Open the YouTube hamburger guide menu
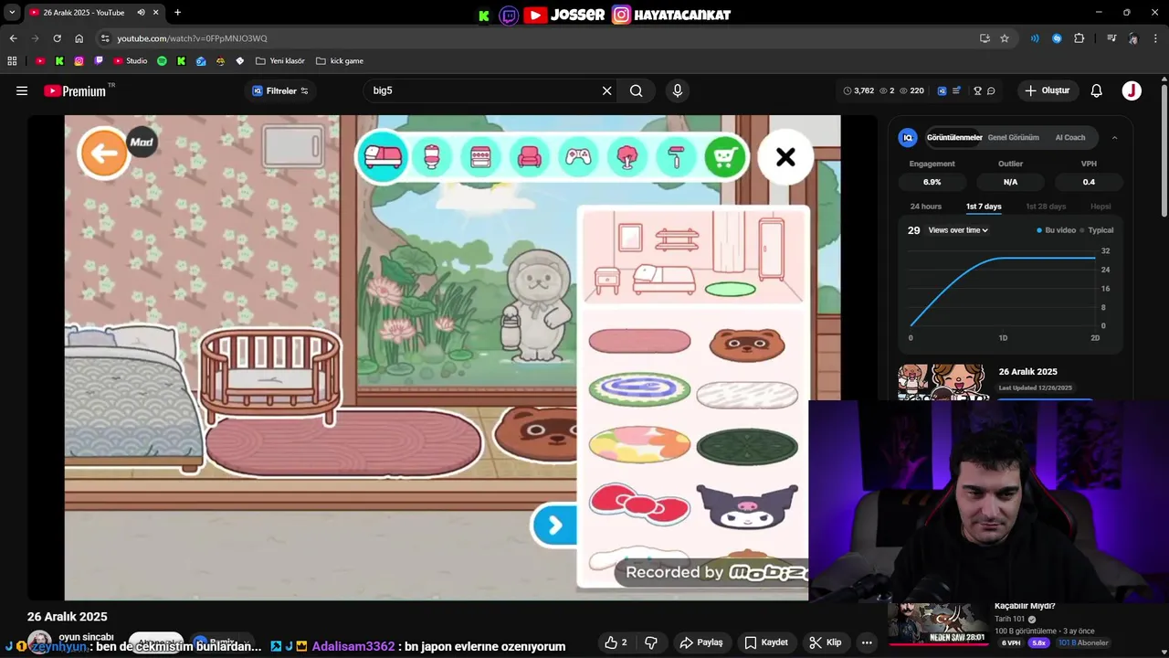The image size is (1169, 658). (x=22, y=90)
